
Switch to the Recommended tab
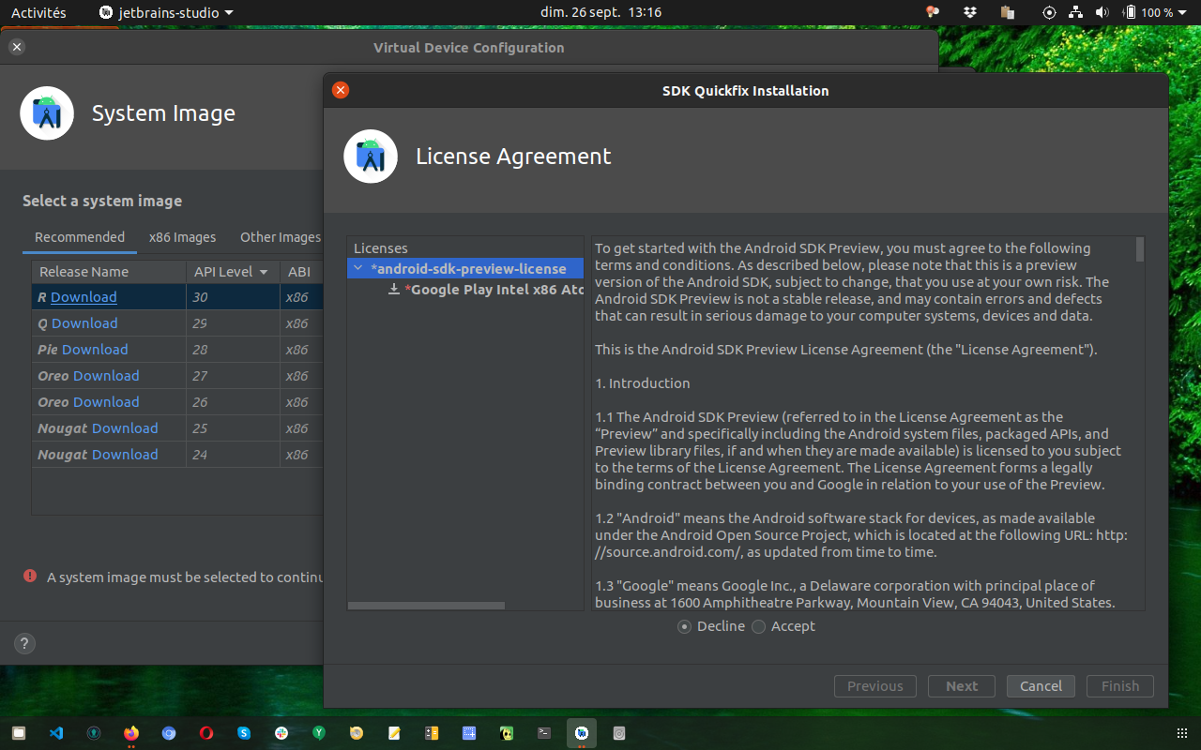(80, 237)
